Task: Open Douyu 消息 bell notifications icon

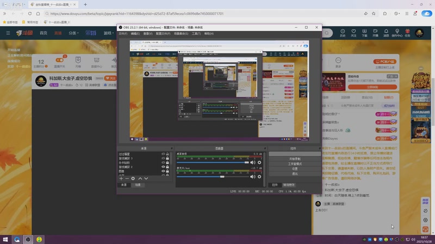Action: click(386, 33)
